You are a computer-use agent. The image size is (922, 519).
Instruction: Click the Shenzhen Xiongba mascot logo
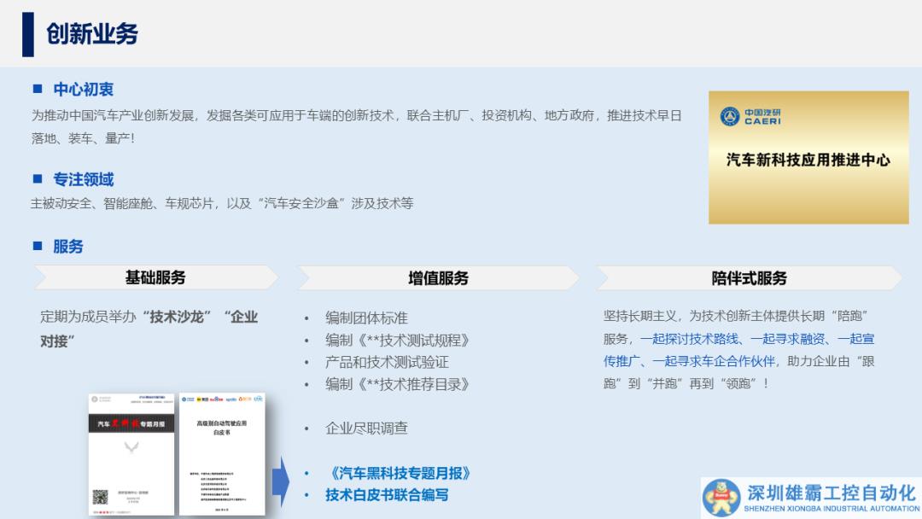(x=721, y=498)
